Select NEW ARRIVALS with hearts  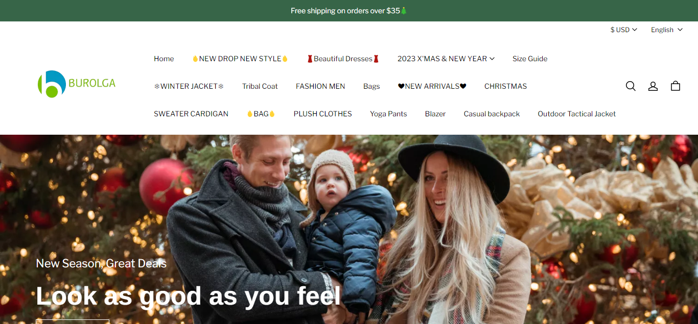[432, 86]
